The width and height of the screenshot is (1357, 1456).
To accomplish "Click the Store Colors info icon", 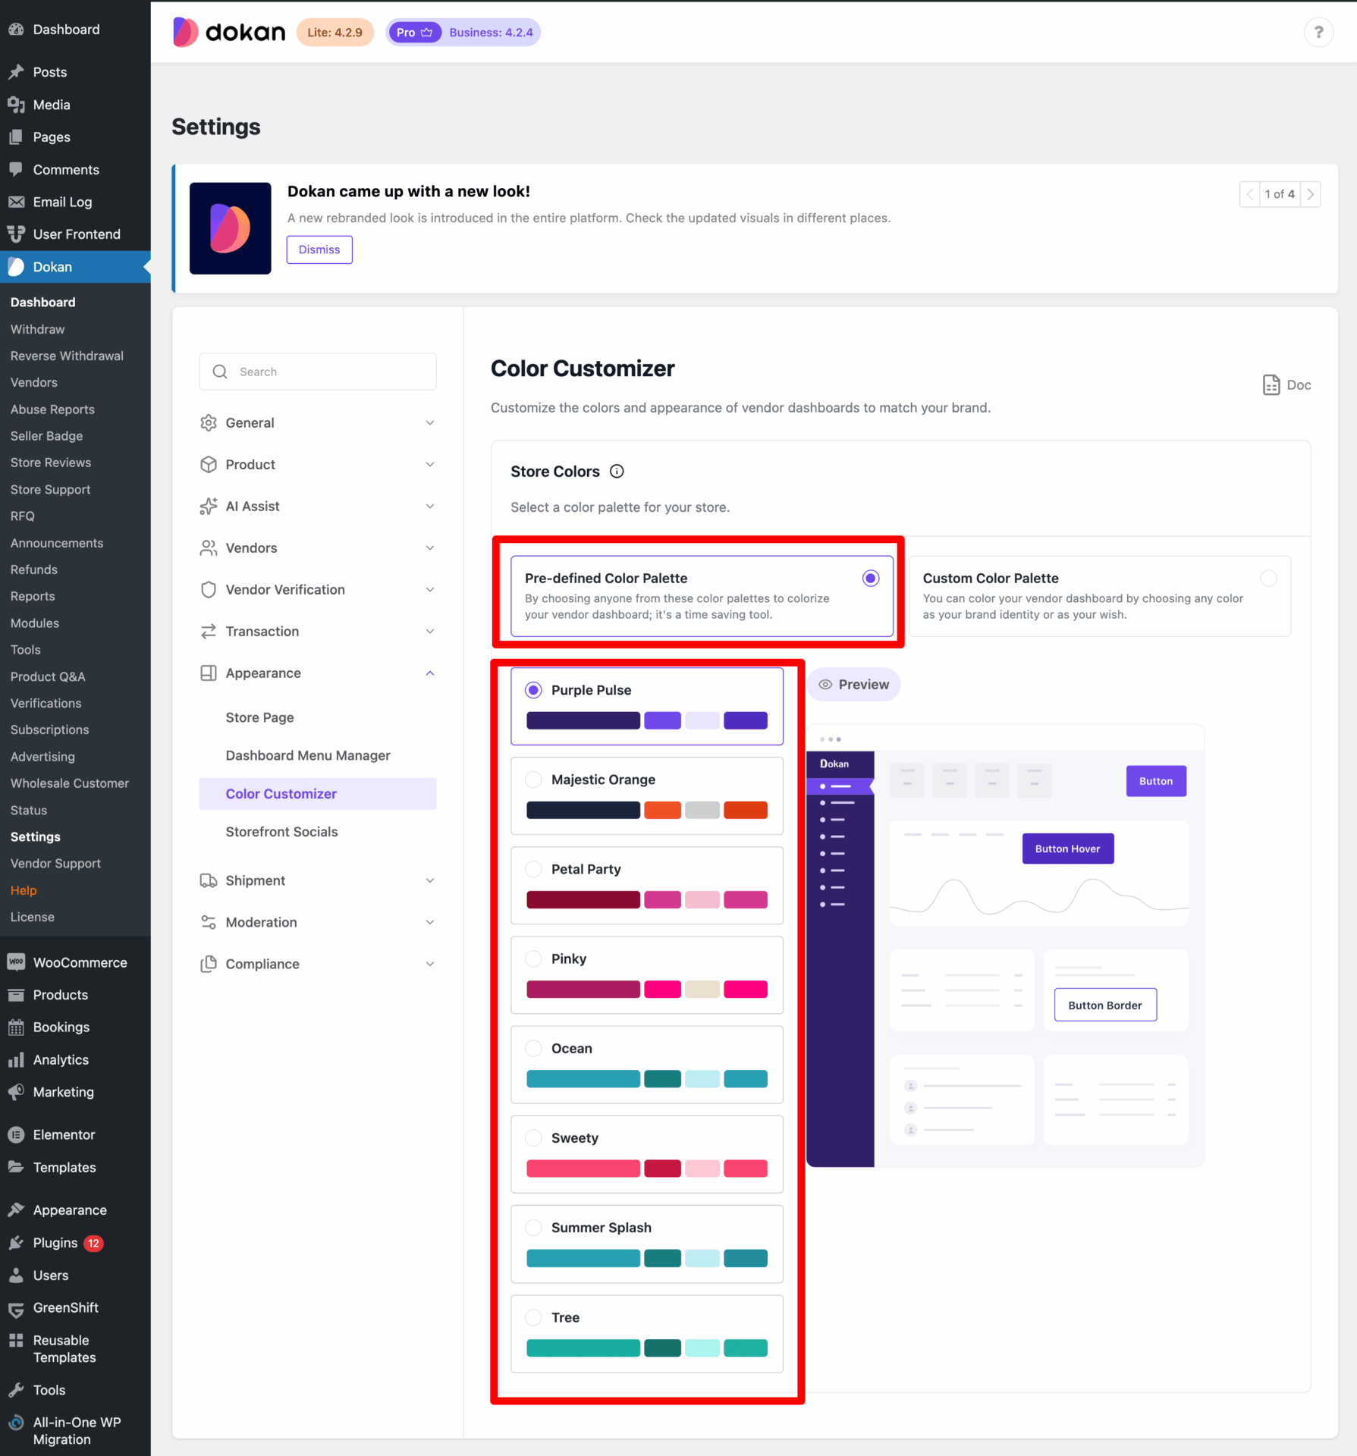I will (617, 471).
